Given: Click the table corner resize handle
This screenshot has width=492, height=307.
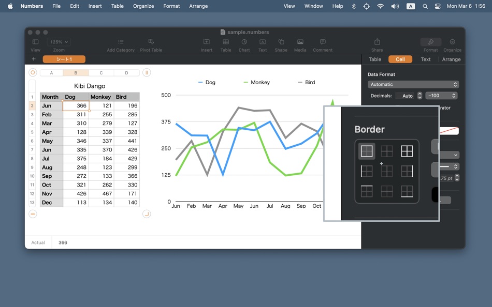Looking at the screenshot, I should tap(147, 214).
